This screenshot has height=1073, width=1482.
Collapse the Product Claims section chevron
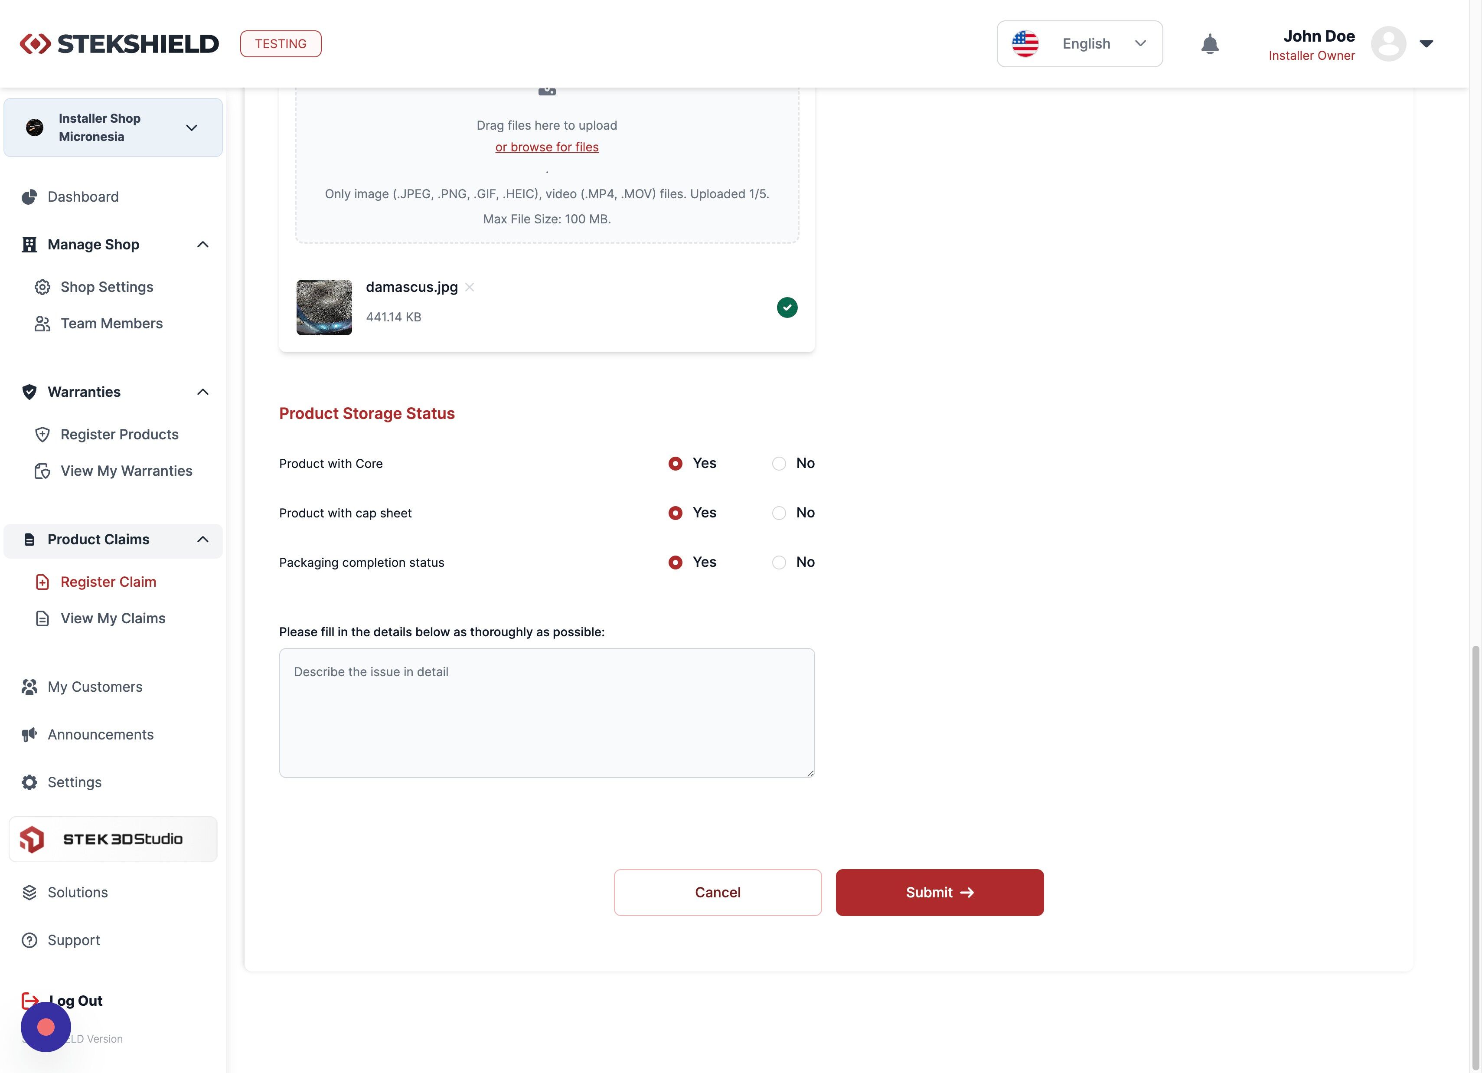pos(202,540)
